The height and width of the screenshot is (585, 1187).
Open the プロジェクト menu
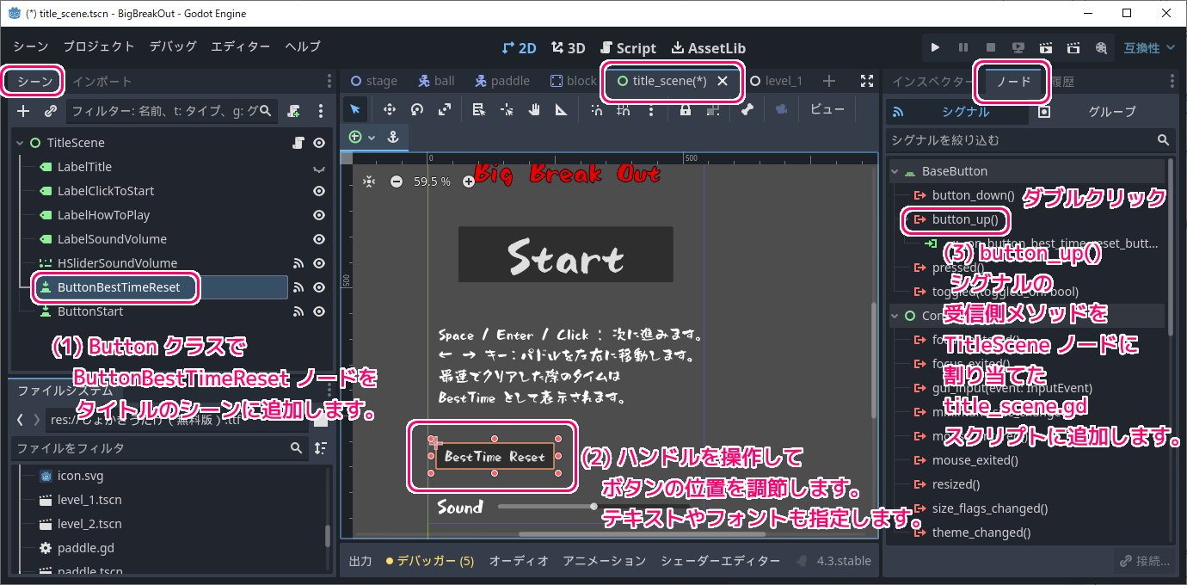click(99, 46)
